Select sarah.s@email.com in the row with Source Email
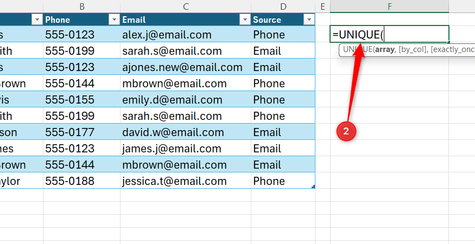475x244 pixels. [x=186, y=50]
